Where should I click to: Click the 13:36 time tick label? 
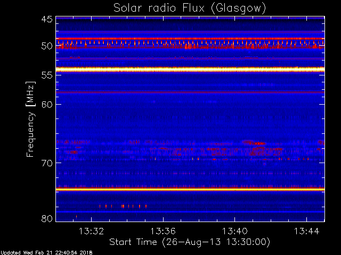point(163,231)
